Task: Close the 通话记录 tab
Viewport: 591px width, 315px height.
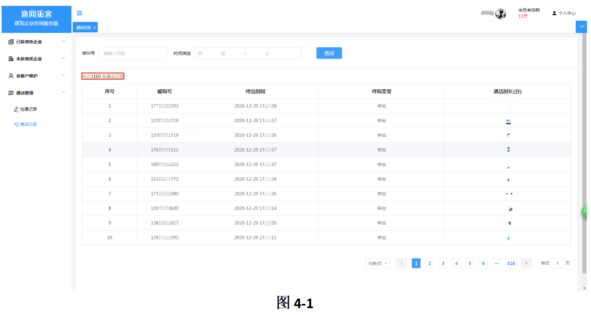Action: (94, 27)
